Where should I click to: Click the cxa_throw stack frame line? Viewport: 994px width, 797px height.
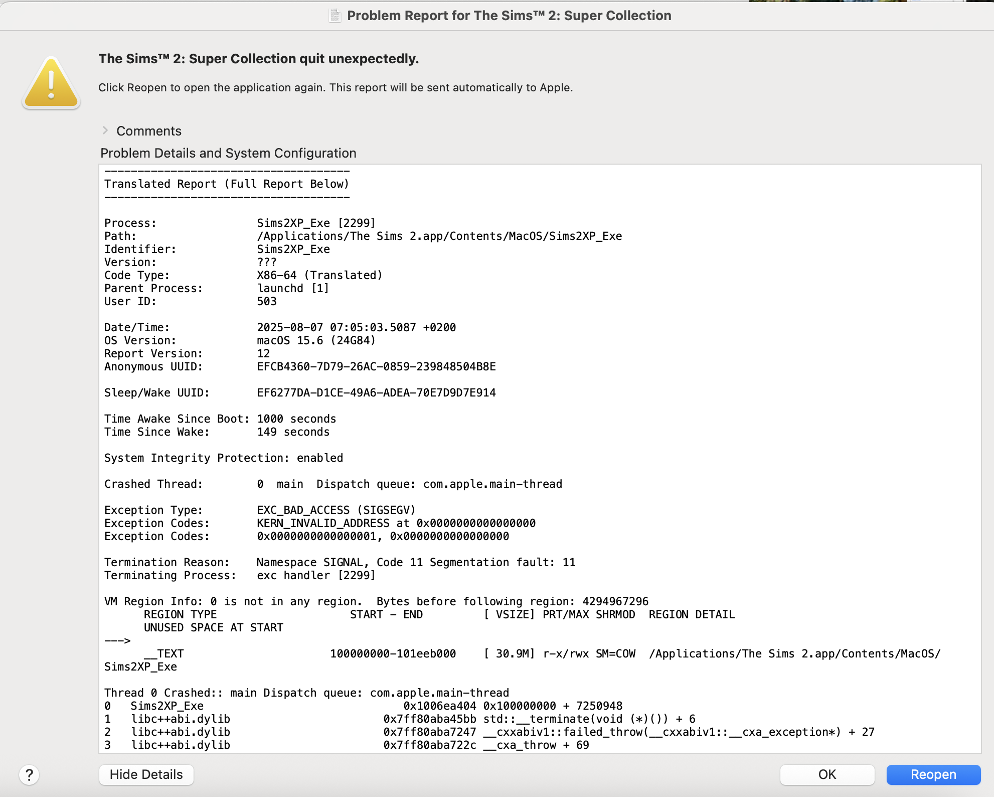tap(346, 745)
